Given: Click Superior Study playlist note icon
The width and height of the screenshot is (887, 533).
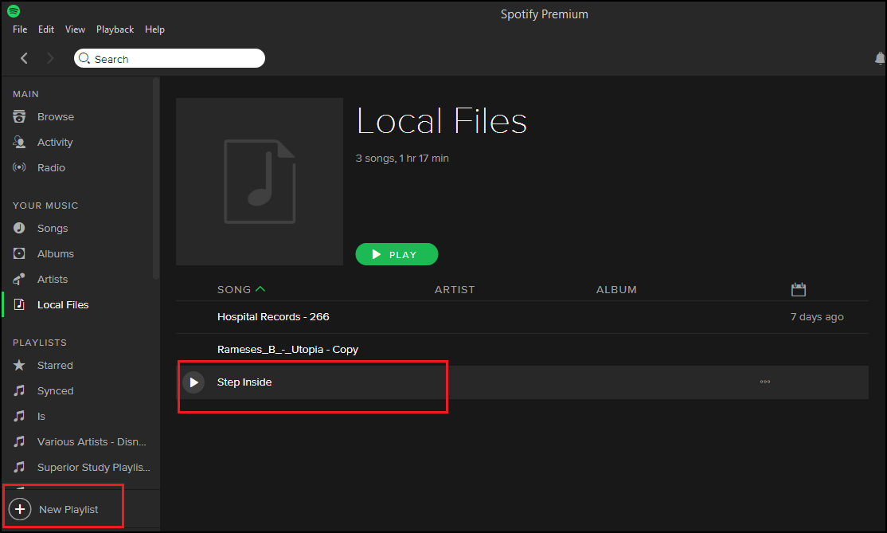Looking at the screenshot, I should pos(19,467).
